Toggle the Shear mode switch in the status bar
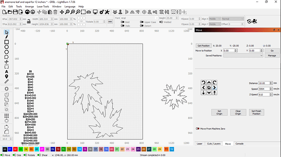 pos(39,155)
